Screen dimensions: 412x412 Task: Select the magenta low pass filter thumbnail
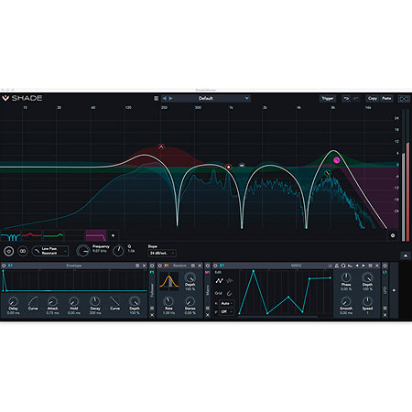click(96, 236)
